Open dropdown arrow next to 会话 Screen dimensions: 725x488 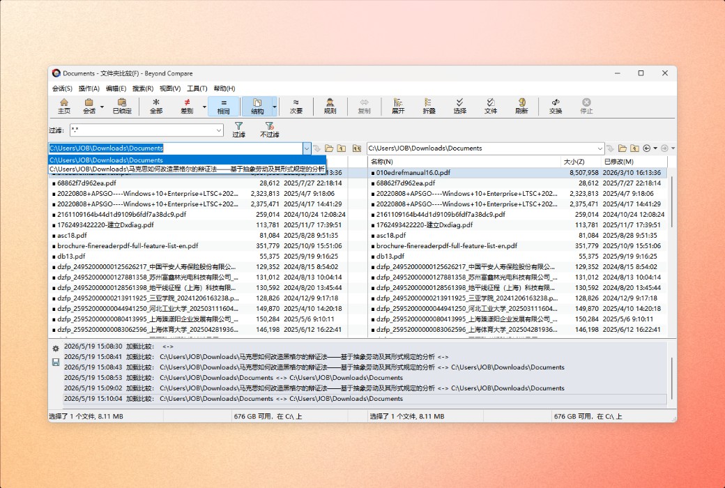click(x=102, y=107)
